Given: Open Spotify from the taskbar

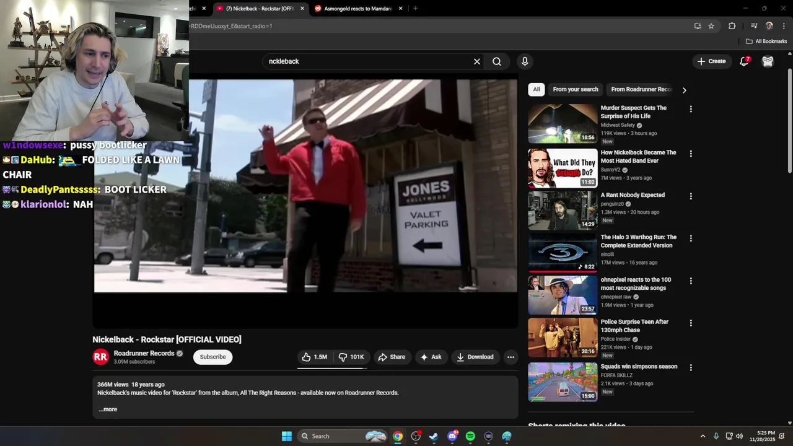Looking at the screenshot, I should coord(470,436).
